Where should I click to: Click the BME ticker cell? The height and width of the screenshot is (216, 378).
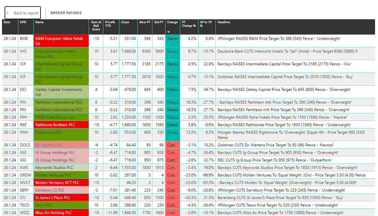(x=26, y=41)
